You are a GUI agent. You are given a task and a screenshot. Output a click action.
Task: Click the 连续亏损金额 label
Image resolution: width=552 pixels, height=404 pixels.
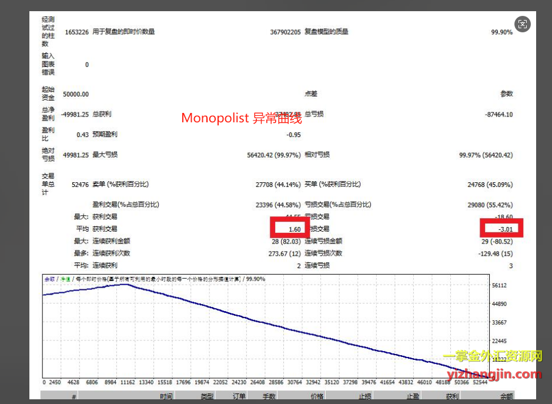[x=323, y=241]
